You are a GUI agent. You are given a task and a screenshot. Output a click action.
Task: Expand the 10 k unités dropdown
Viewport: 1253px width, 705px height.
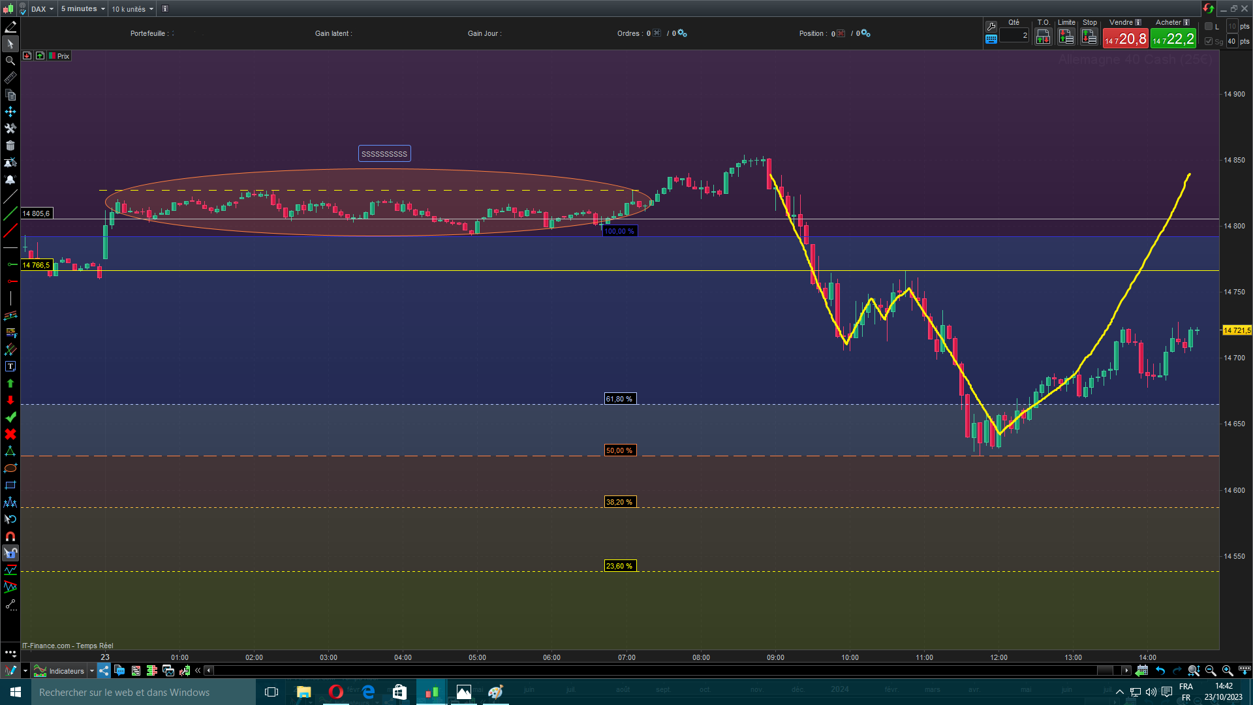point(132,9)
